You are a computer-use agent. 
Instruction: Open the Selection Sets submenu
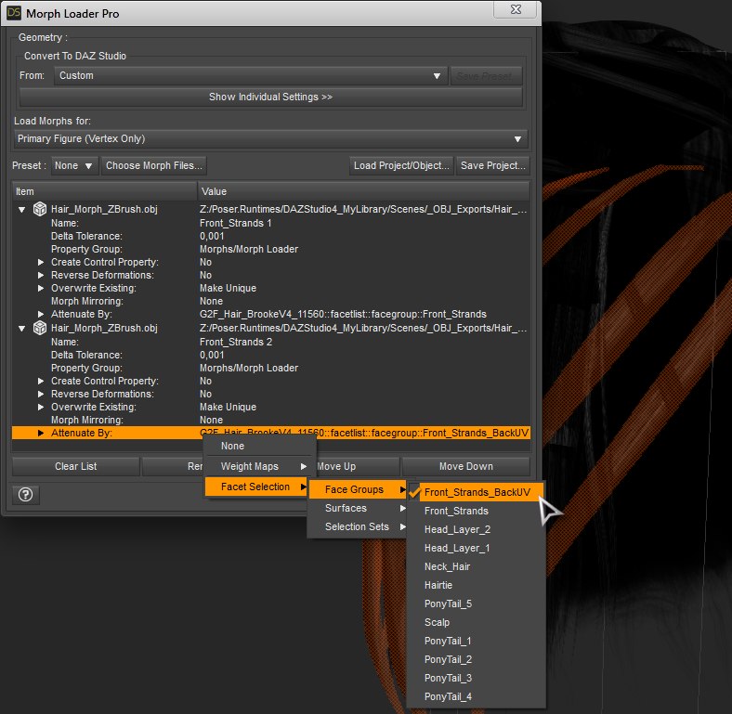(x=358, y=526)
